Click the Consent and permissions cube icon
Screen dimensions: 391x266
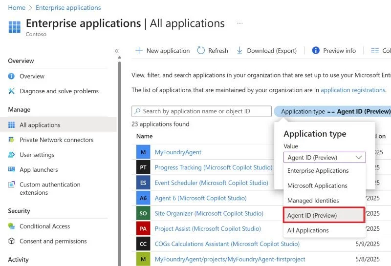click(11, 241)
